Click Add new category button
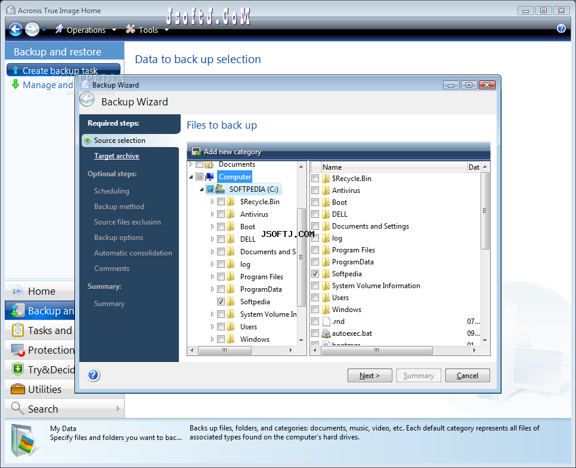Screen dimensions: 576x468 [227, 151]
